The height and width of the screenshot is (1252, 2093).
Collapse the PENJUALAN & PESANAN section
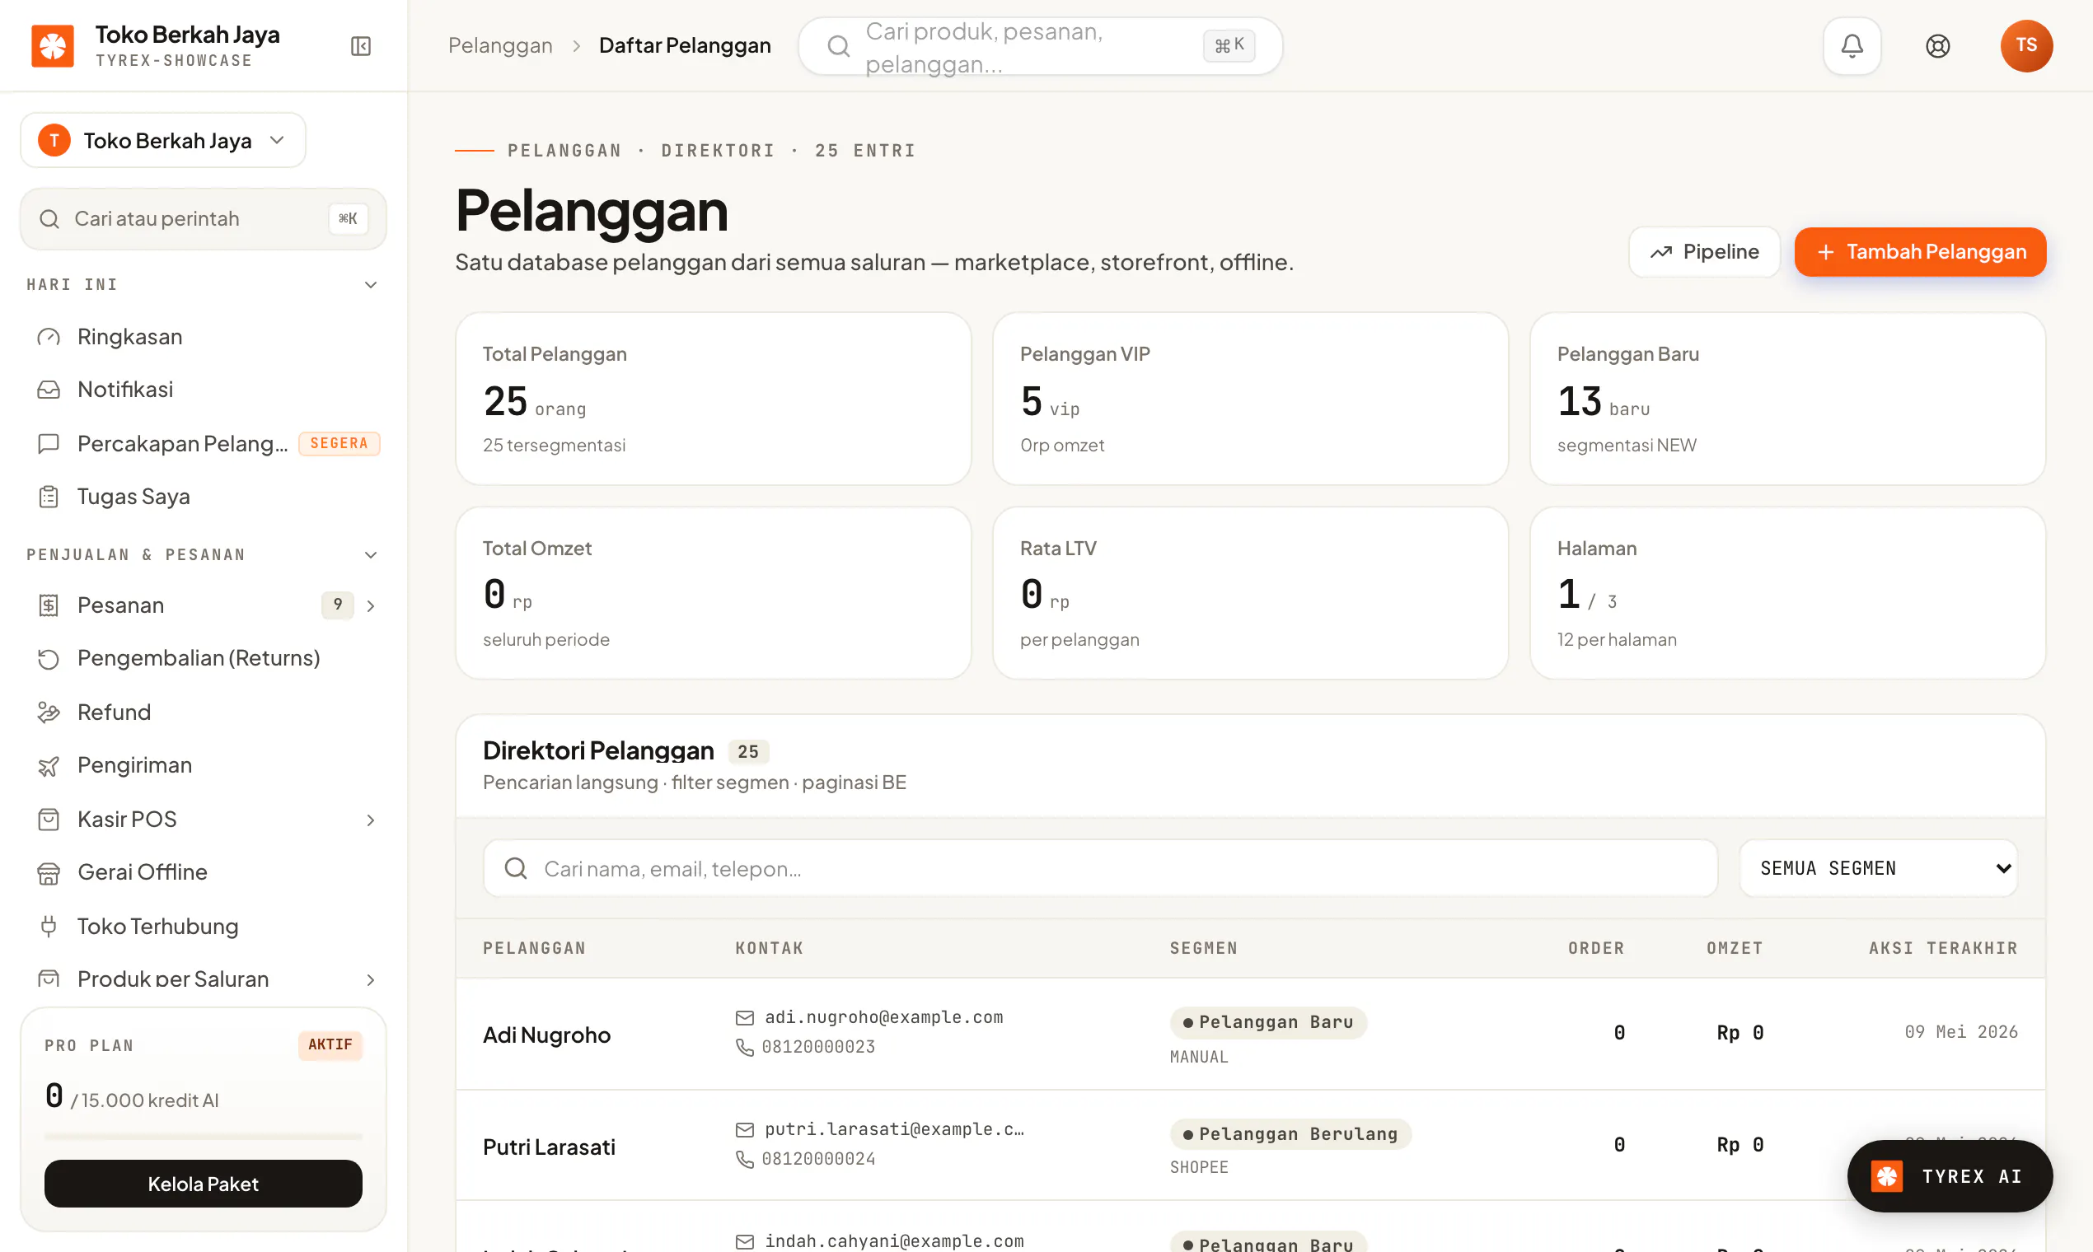371,555
